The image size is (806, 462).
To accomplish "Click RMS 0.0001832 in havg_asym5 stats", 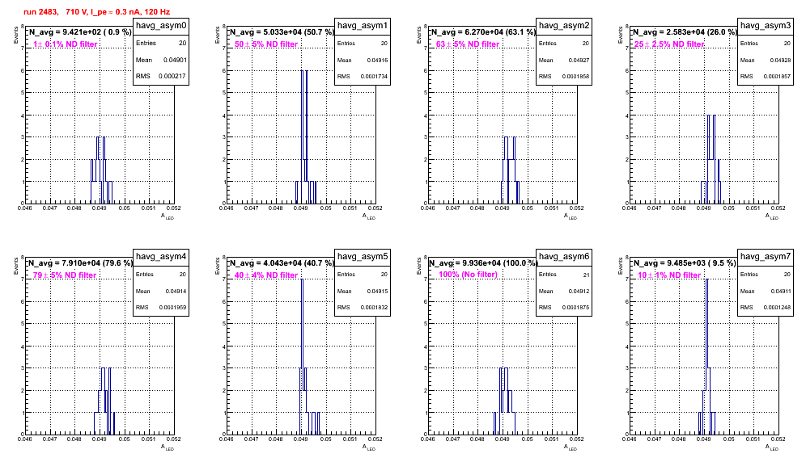I will [x=363, y=307].
